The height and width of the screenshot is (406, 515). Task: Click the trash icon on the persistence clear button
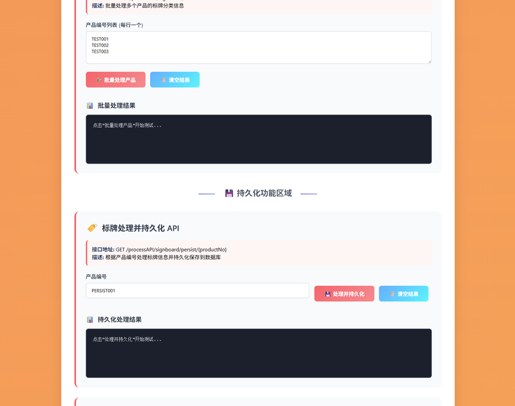(392, 294)
